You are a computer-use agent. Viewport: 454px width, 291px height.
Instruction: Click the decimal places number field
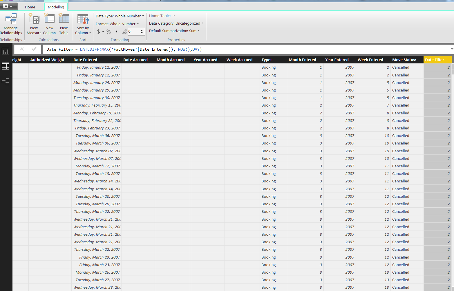(x=134, y=32)
